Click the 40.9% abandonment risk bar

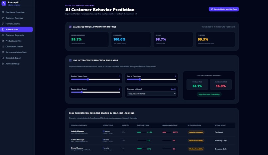(x=167, y=132)
